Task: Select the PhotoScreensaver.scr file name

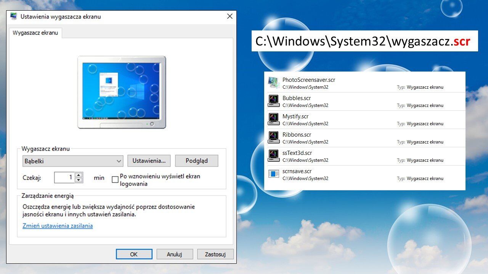Action: pos(309,80)
